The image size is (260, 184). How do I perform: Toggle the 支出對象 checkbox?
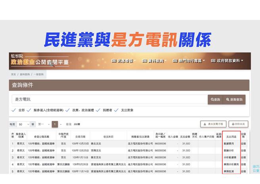point(116,110)
